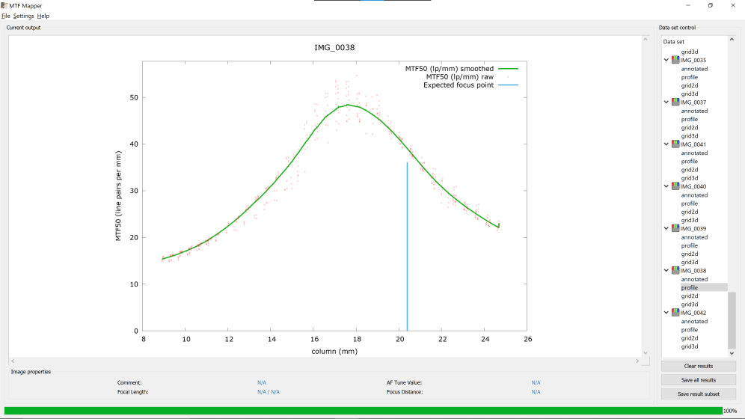The height and width of the screenshot is (419, 745).
Task: Click the IMG_0042 data set icon
Action: click(675, 313)
